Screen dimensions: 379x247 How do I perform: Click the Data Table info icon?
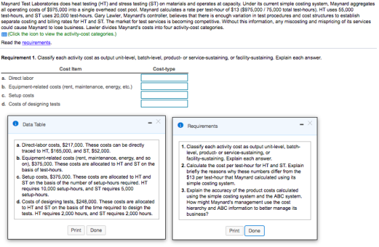point(16,124)
